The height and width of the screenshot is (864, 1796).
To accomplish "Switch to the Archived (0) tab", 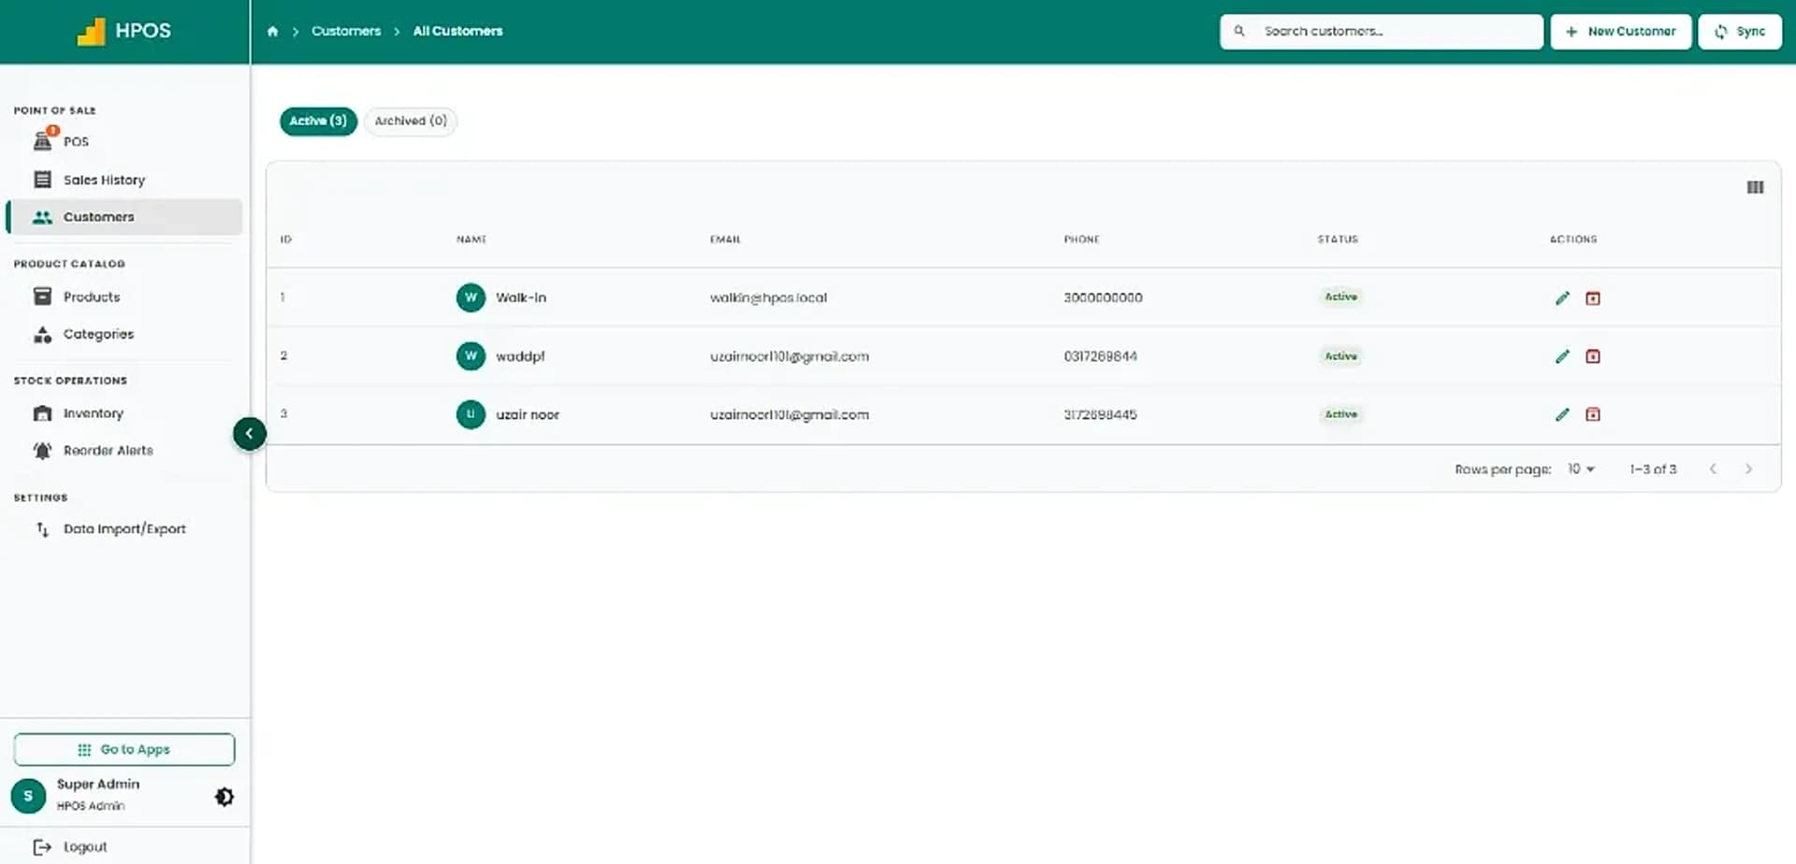I will [x=411, y=121].
